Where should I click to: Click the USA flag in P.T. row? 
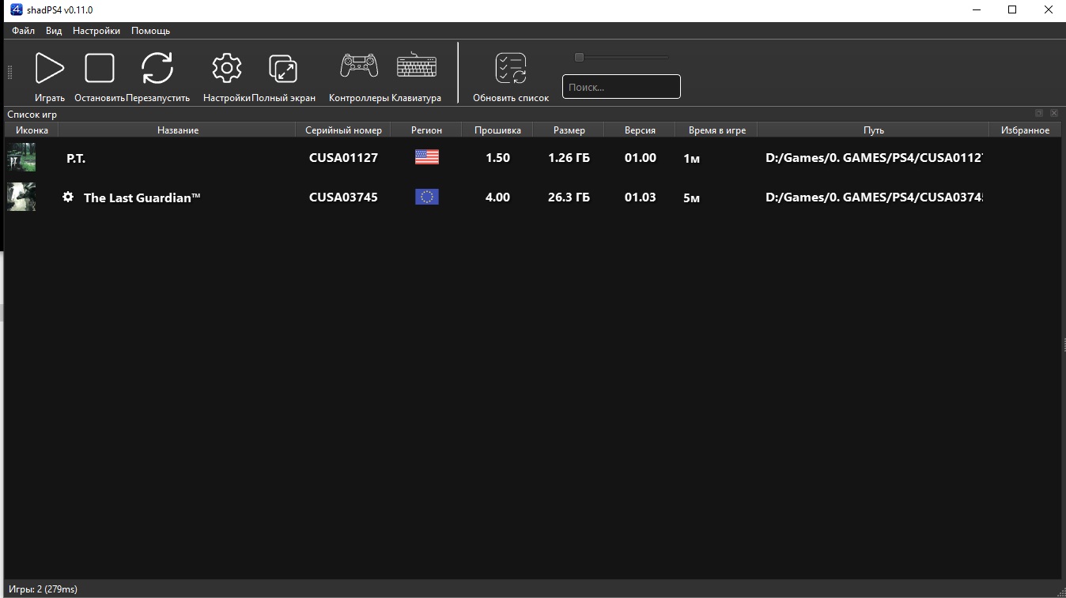coord(427,157)
